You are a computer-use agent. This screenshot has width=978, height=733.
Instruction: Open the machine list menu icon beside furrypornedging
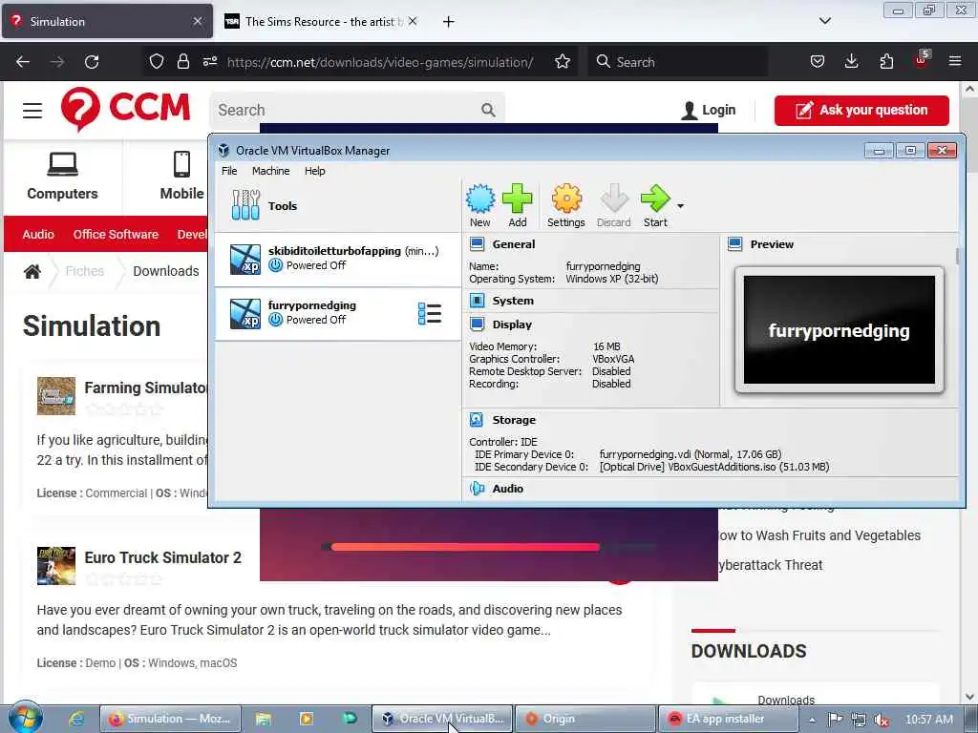430,313
